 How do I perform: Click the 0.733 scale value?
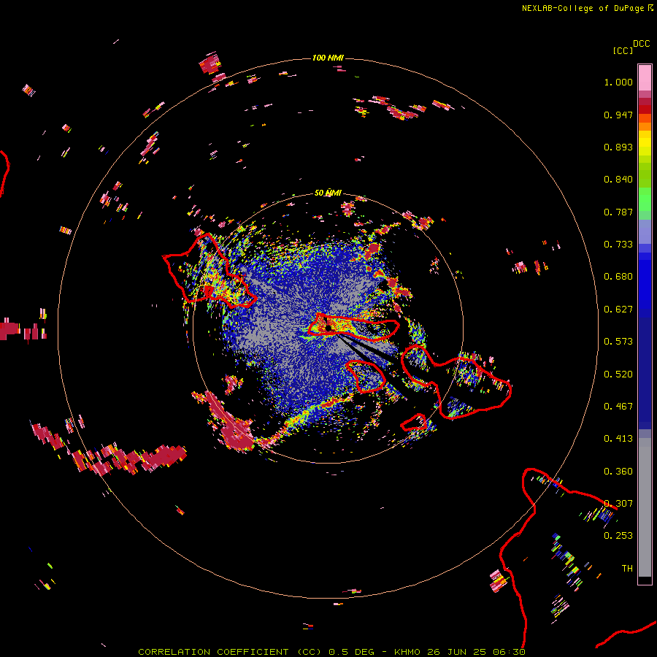[618, 245]
